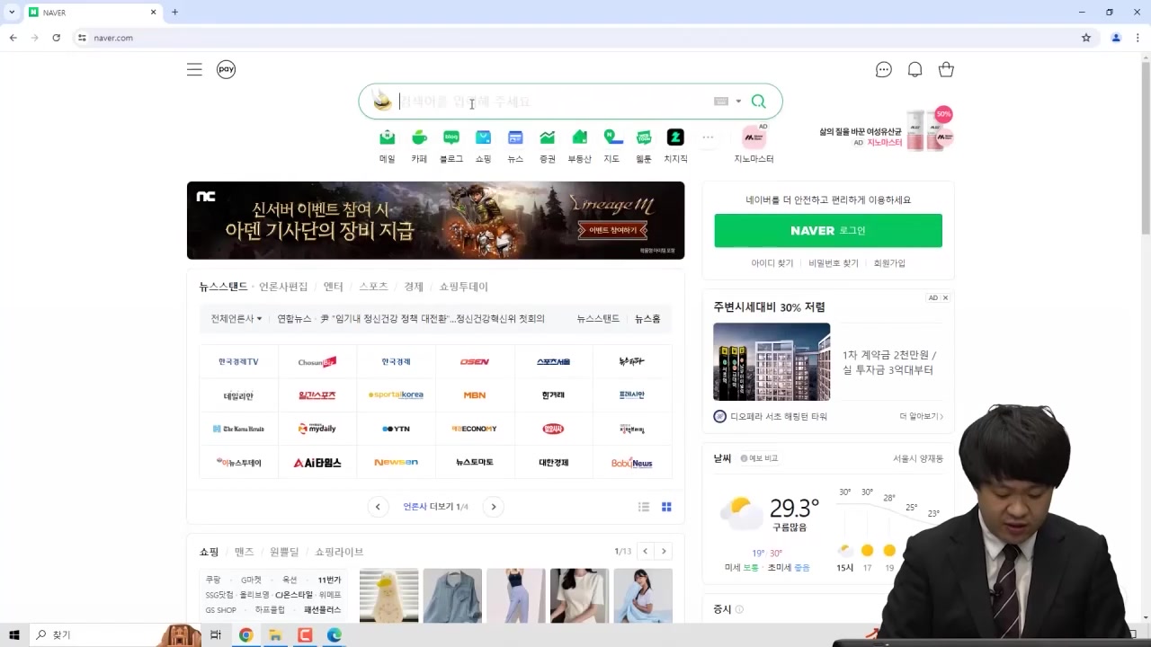Click the green search magnifier icon
Screen dimensions: 1151x647
click(x=758, y=101)
